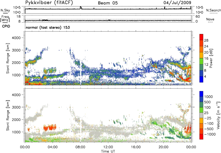This screenshot has width=221, height=153.
Task: Click the Time UT axis title
Action: coord(108,151)
